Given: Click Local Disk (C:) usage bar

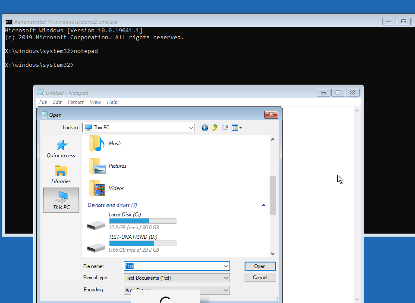Looking at the screenshot, I should [x=143, y=221].
